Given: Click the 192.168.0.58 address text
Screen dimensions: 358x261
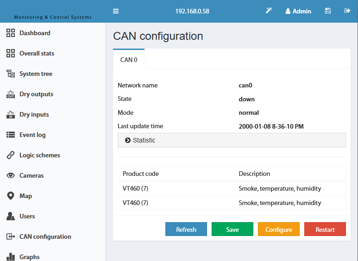Looking at the screenshot, I should (192, 11).
